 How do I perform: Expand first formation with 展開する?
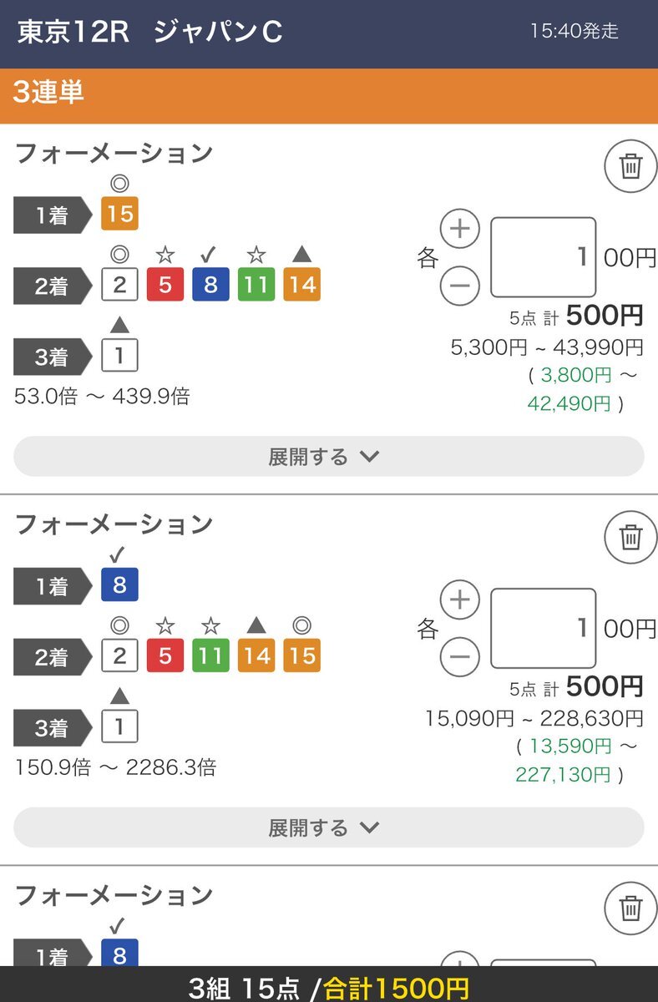329,457
